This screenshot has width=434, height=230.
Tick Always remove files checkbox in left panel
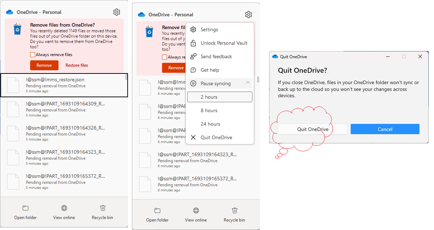pos(33,55)
